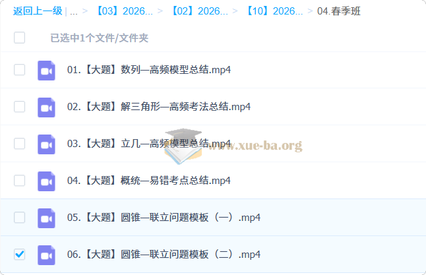
Task: Navigate to 【02】2026 breadcrumb folder
Action: 199,11
